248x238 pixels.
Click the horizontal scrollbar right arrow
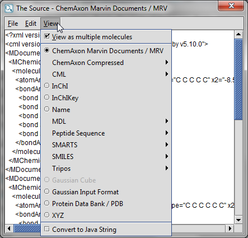tap(230, 228)
